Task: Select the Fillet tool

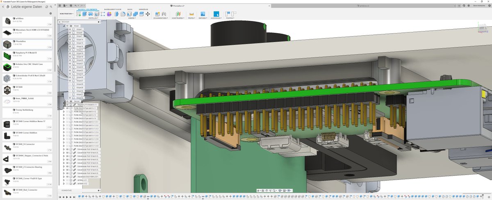Action: pyautogui.click(x=123, y=14)
